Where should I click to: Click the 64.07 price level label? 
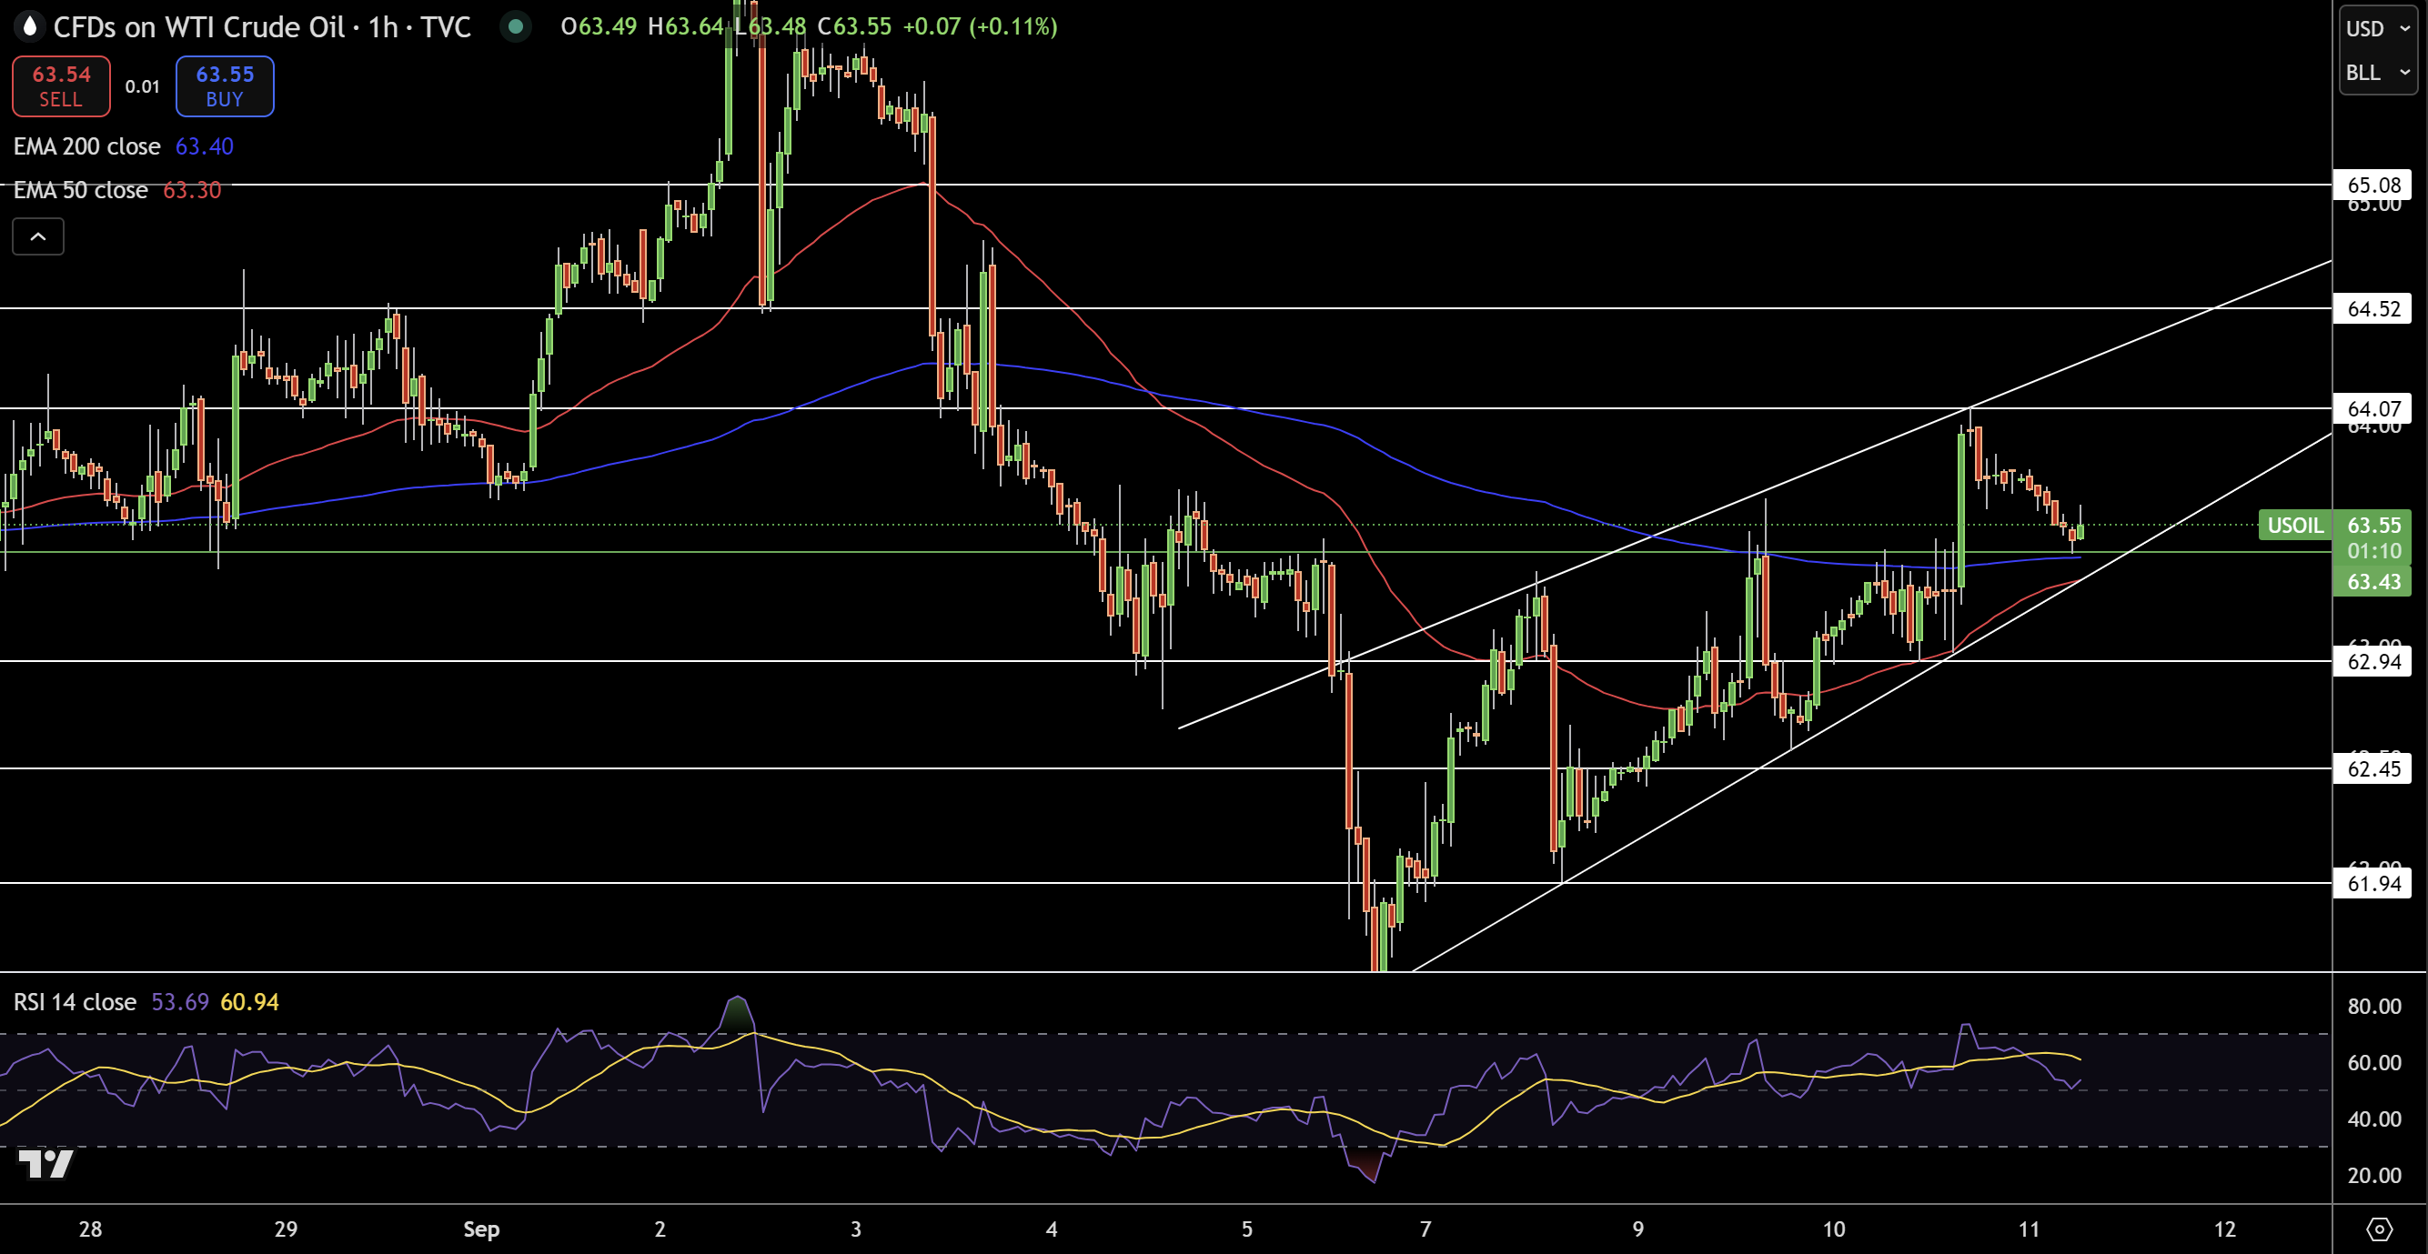[2373, 408]
